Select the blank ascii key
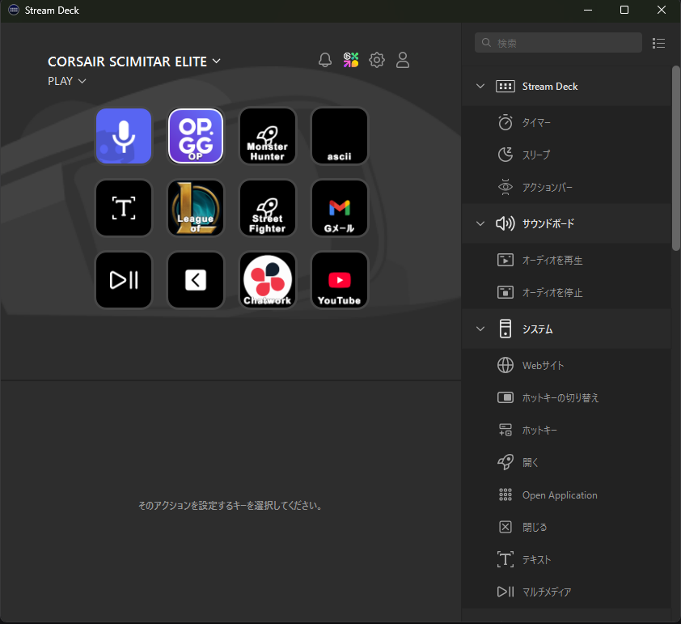 340,136
